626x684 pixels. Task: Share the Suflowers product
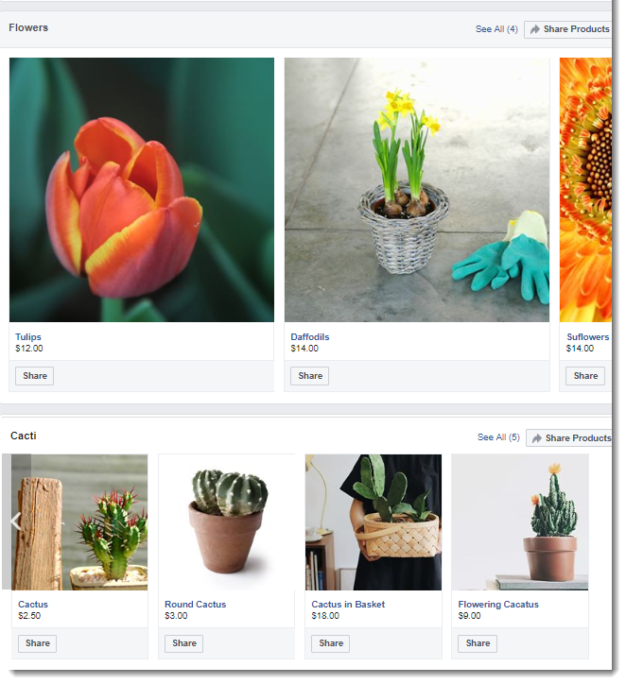coord(585,376)
